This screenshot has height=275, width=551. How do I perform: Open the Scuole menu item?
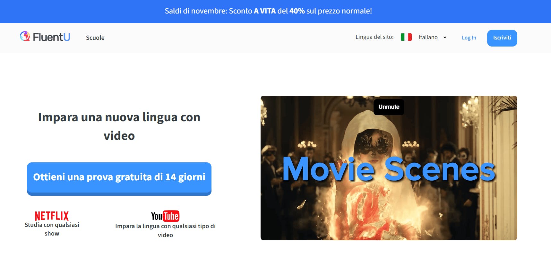pyautogui.click(x=95, y=38)
